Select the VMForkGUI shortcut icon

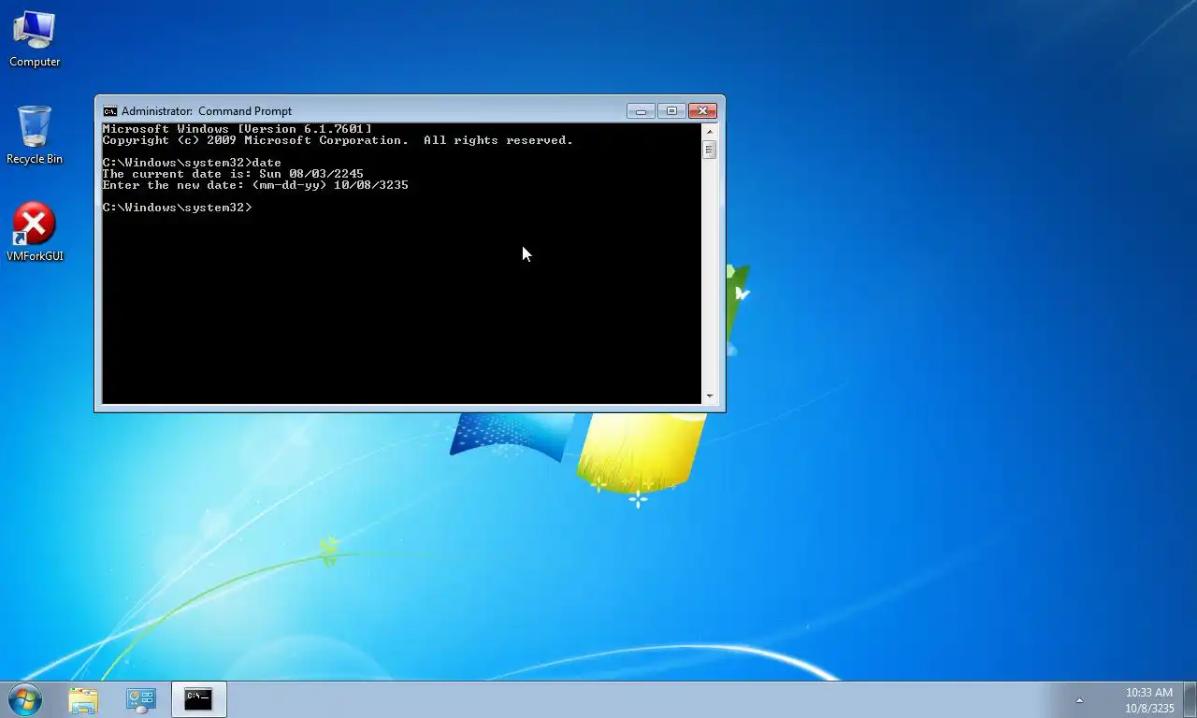click(35, 232)
